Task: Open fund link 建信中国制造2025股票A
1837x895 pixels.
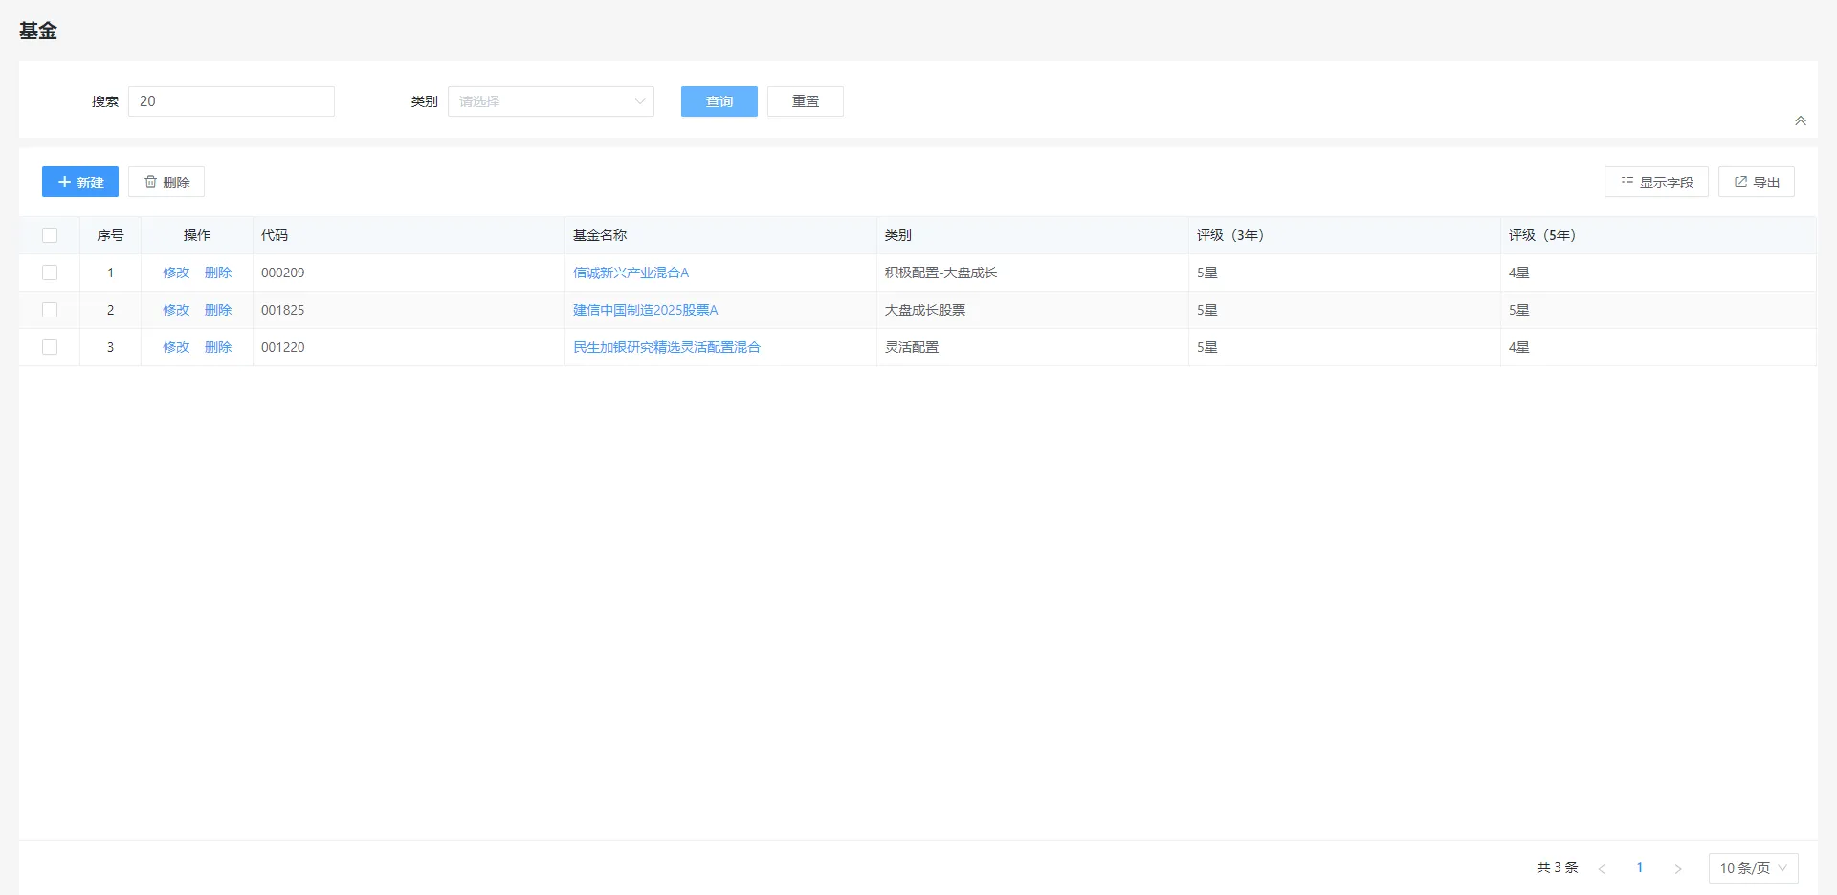Action: pos(645,310)
